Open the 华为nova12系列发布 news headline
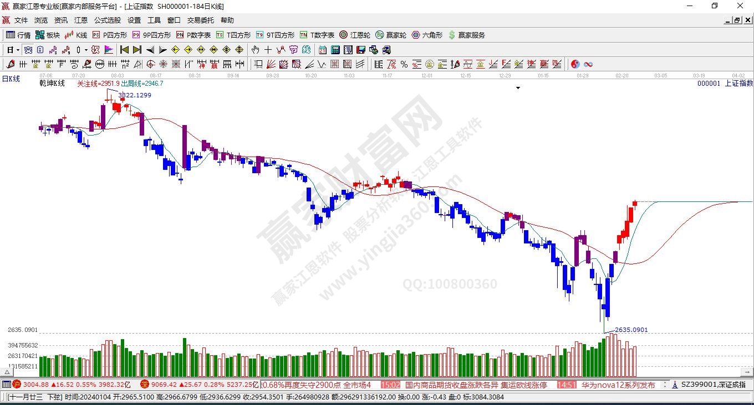The height and width of the screenshot is (405, 754). pos(618,385)
